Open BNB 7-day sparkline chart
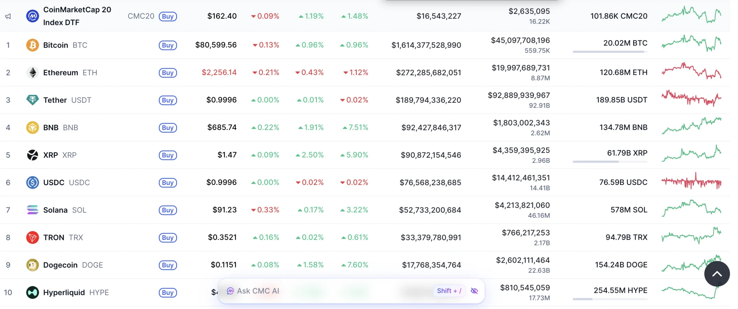 pyautogui.click(x=691, y=126)
